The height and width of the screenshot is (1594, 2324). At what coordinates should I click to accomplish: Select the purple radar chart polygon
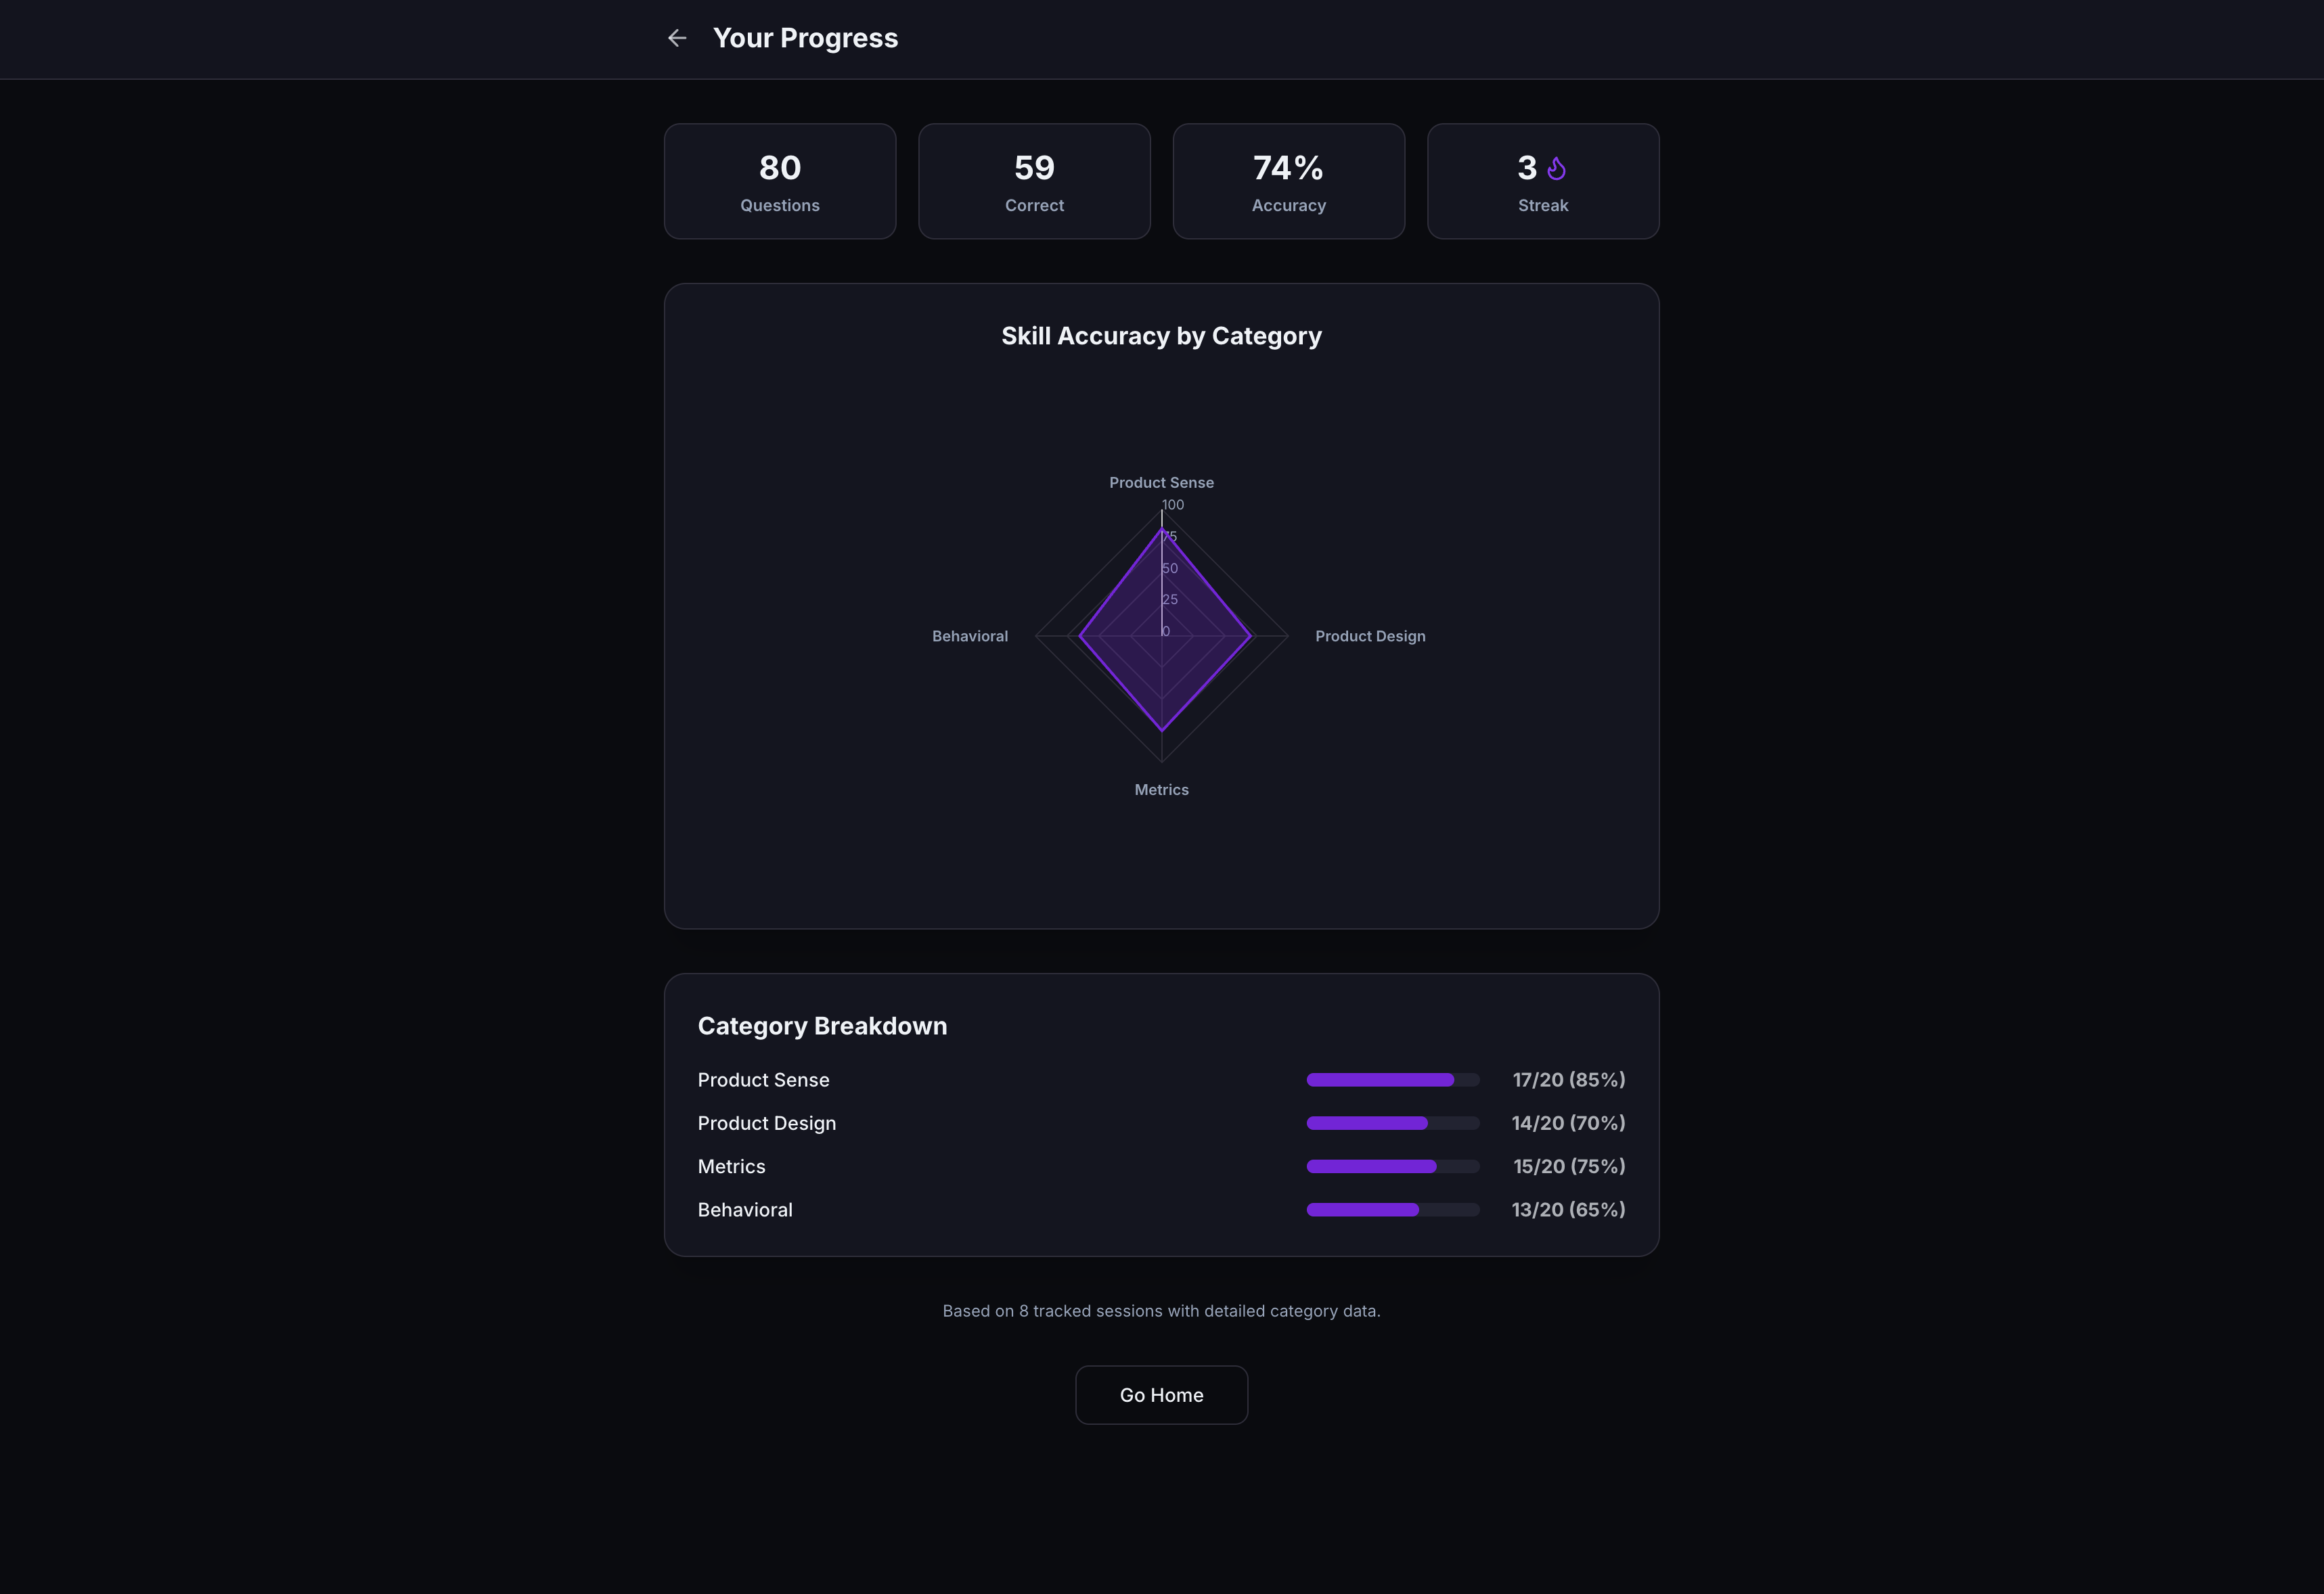click(1161, 630)
